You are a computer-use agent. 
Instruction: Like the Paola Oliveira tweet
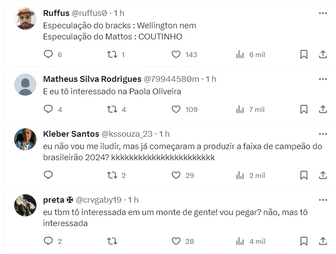click(x=176, y=109)
